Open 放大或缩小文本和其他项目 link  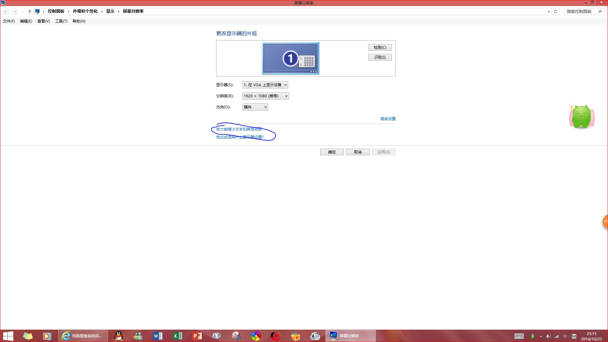point(239,129)
